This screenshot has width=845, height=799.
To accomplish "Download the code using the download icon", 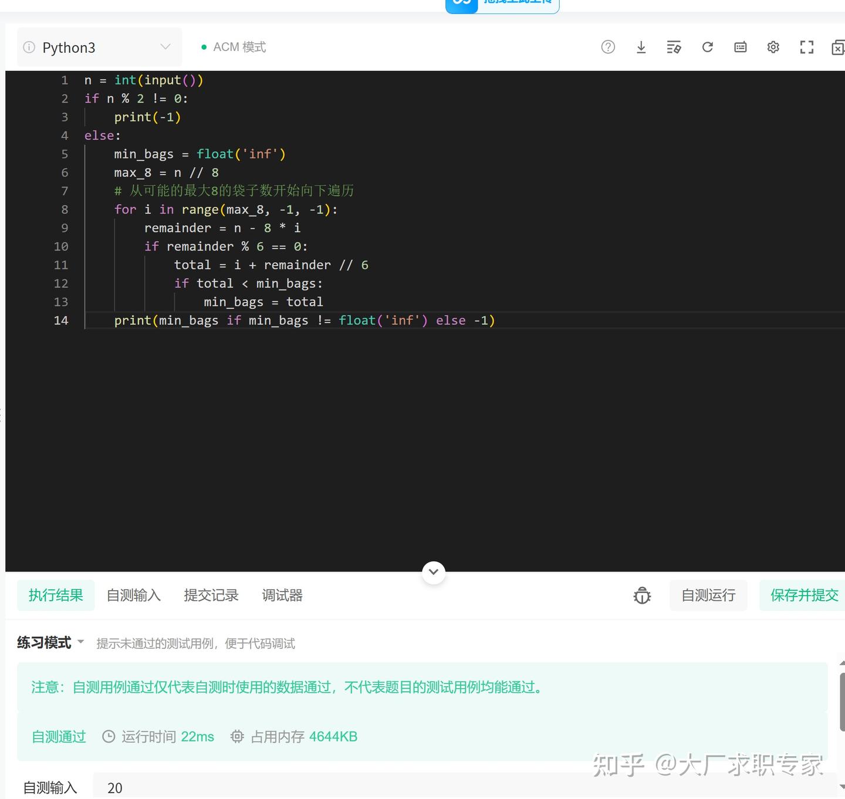I will [x=641, y=47].
